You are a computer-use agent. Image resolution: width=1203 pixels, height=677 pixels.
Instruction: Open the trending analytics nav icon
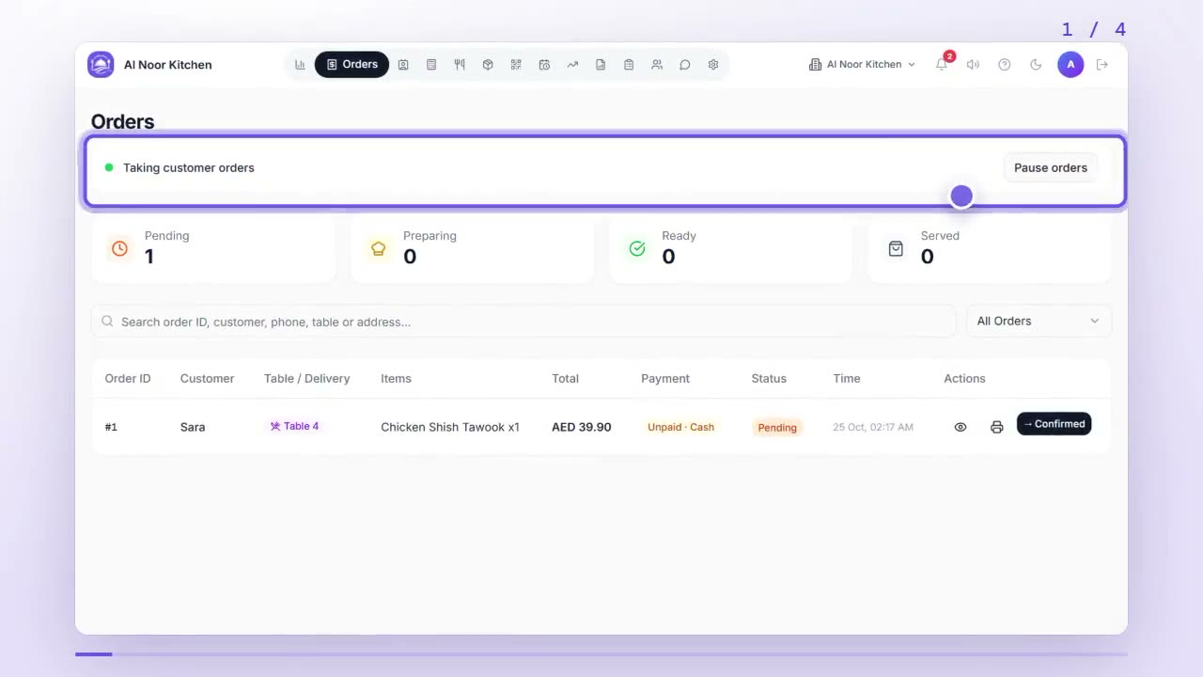coord(572,65)
